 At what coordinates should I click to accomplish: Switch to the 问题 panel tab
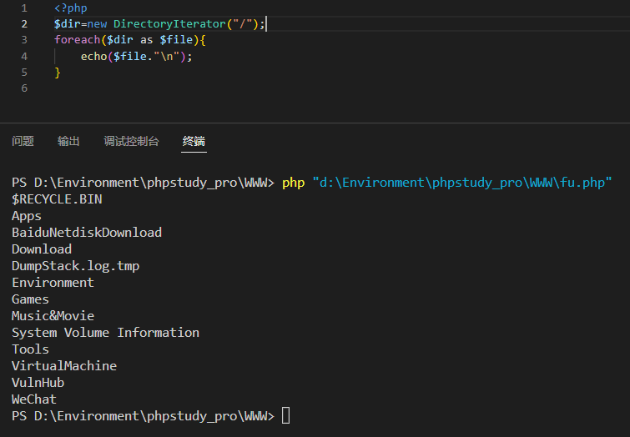(23, 141)
